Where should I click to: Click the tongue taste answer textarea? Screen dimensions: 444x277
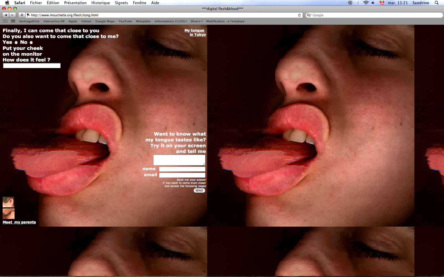coord(179,160)
